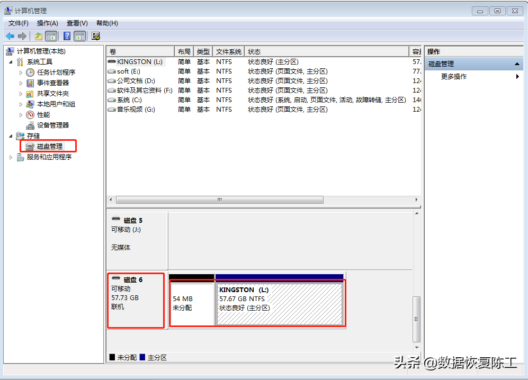The image size is (528, 380).
Task: Open the 文件(F) menu
Action: tap(19, 23)
